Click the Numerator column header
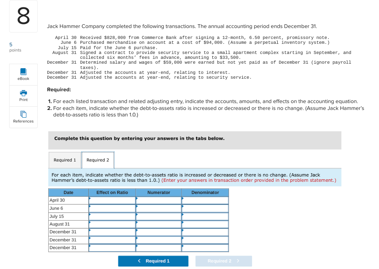The height and width of the screenshot is (269, 379). pyautogui.click(x=158, y=193)
